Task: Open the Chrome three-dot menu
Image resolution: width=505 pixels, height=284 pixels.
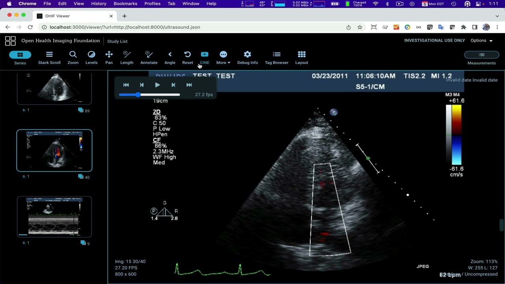Action: coord(497,27)
